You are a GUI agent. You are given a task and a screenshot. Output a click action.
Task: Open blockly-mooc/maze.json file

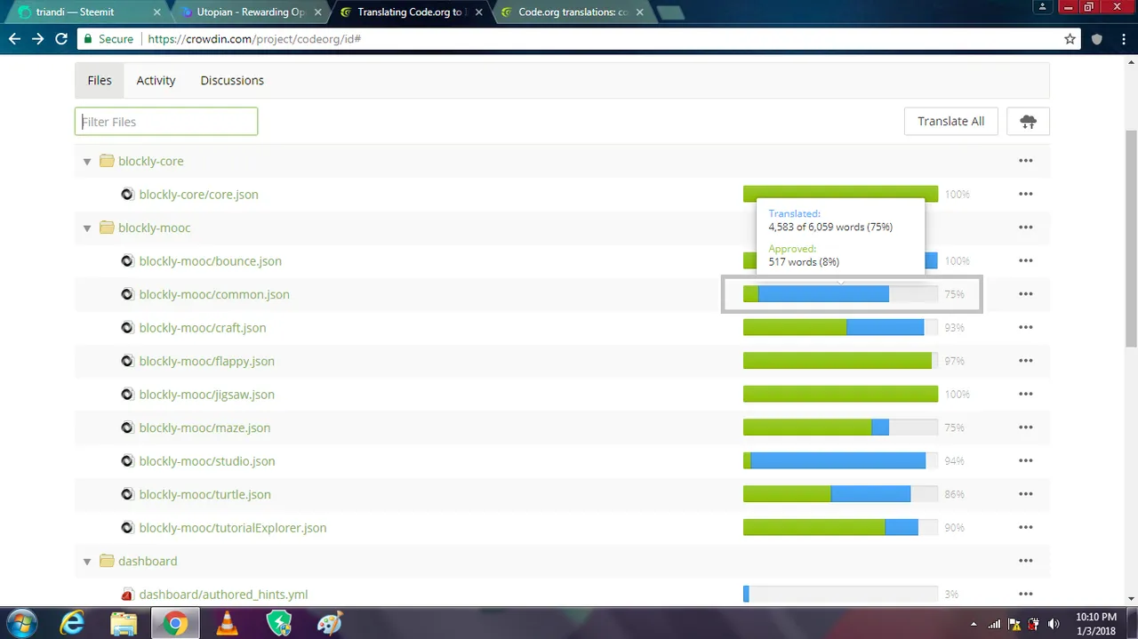point(204,427)
